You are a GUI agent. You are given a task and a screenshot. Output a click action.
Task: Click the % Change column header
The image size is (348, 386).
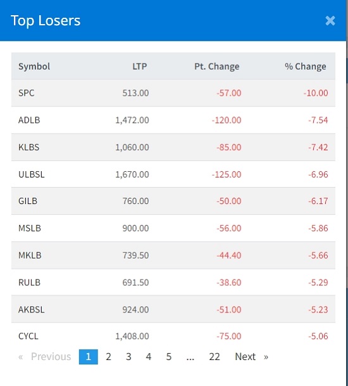click(x=306, y=67)
